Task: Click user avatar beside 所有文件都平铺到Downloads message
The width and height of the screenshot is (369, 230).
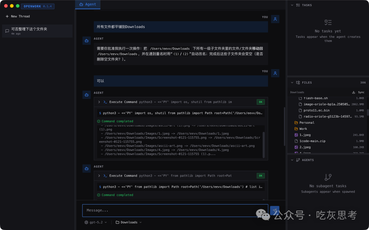Action: pos(275,19)
